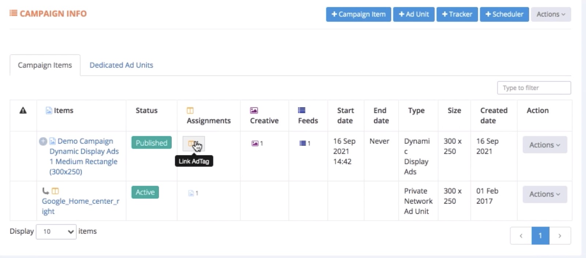Open Actions dropdown for Google_Home row
This screenshot has width=586, height=258.
coord(544,194)
